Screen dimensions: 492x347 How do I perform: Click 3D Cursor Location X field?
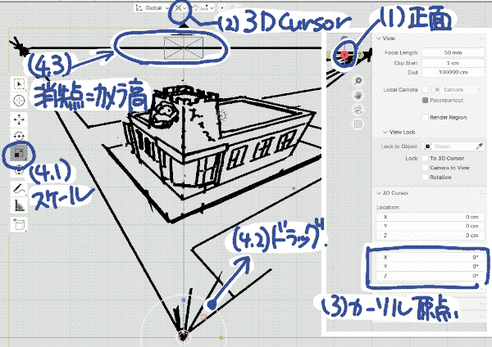(x=430, y=217)
